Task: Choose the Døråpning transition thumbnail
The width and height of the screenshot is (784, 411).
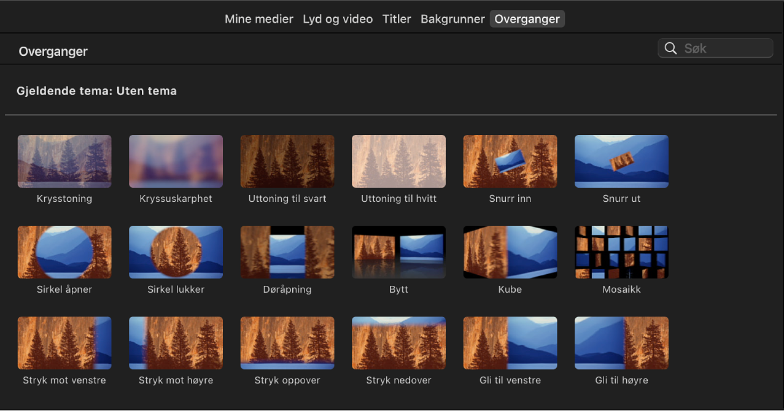Action: click(x=287, y=252)
